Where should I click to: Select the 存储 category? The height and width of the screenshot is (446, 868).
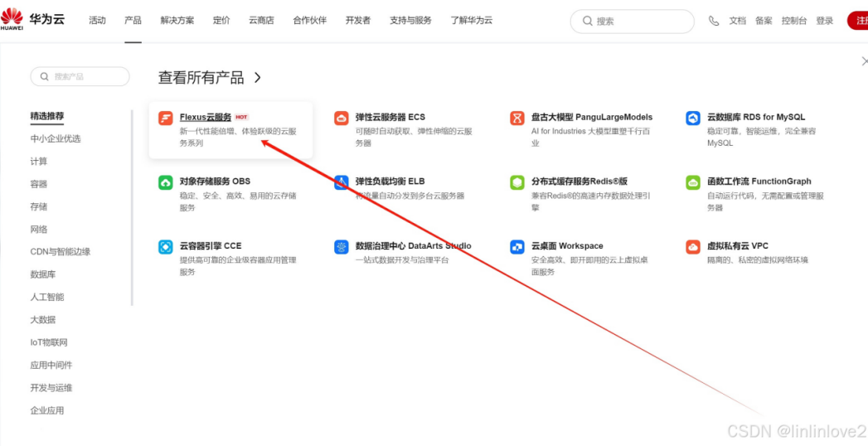click(x=39, y=207)
